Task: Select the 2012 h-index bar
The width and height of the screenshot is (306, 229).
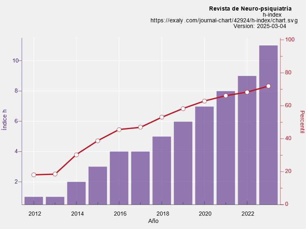Action: 34,201
